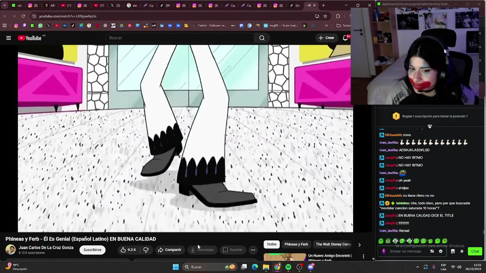
Task: Open the Todos bookmarks folder
Action: (344, 26)
